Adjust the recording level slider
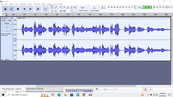Screen dimensions: 173x97 click(x=135, y=7)
